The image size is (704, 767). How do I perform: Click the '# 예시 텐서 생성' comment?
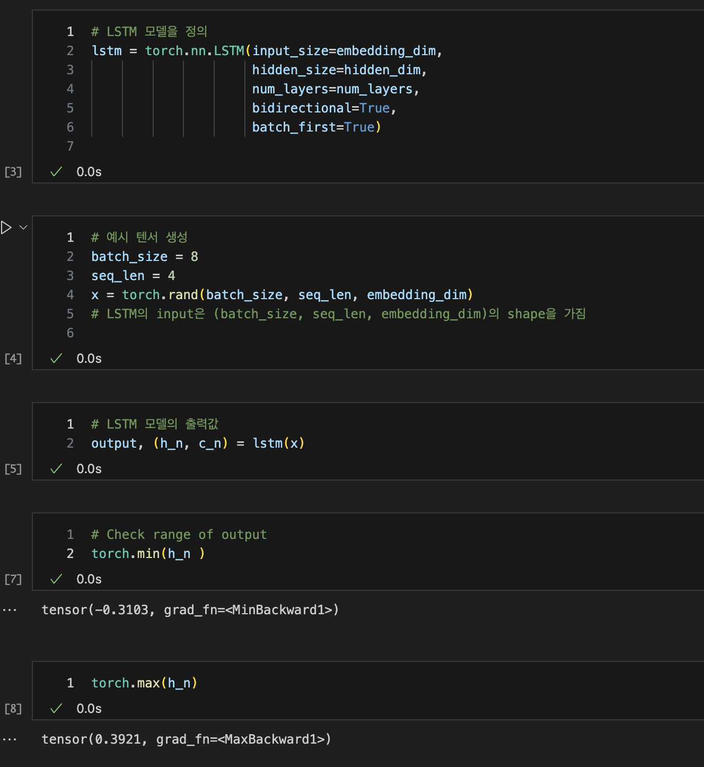click(x=139, y=238)
